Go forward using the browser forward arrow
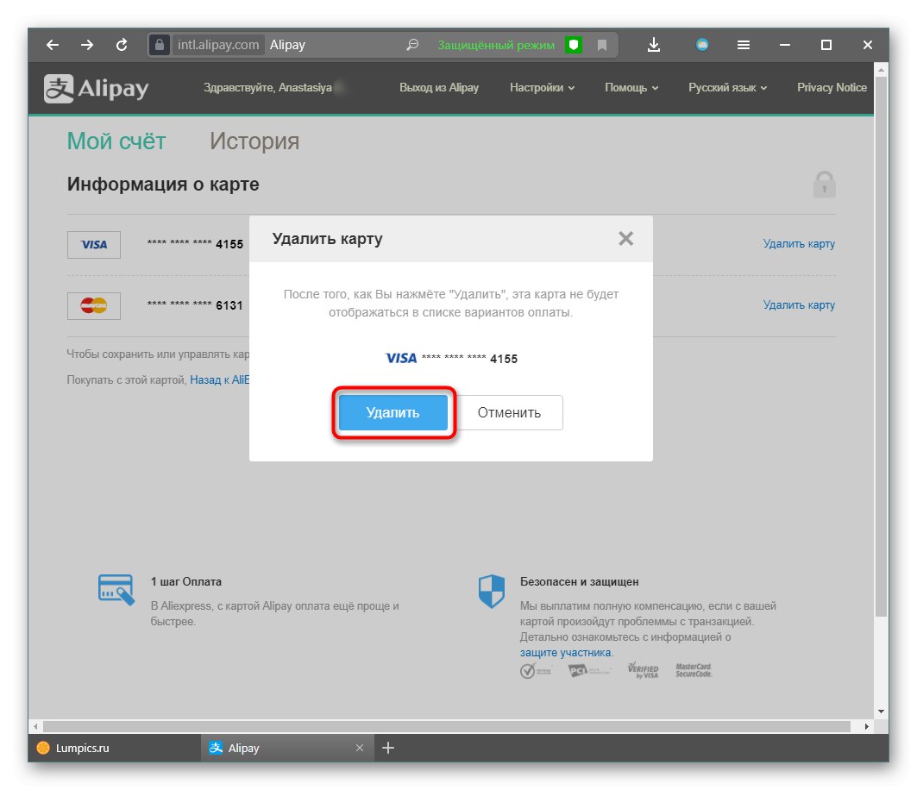 click(87, 45)
